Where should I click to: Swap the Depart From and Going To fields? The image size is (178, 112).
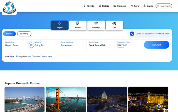click(x=31, y=45)
